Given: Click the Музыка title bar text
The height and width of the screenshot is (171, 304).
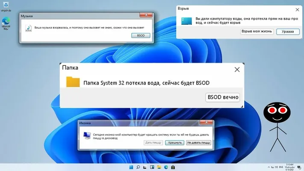Looking at the screenshot, I should (x=27, y=16).
